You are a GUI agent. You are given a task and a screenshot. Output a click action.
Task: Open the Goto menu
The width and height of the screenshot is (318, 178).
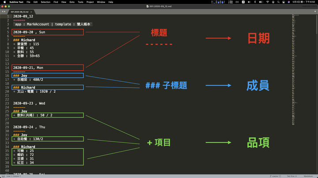pos(72,2)
